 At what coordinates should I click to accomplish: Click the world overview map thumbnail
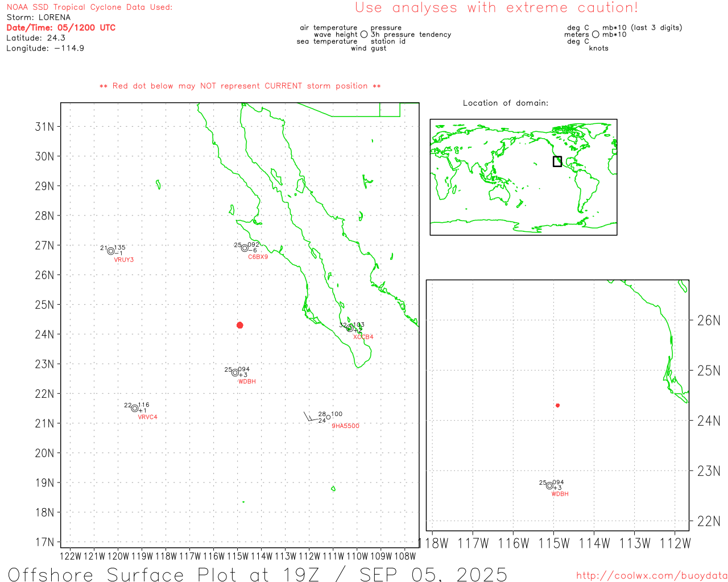pos(523,177)
